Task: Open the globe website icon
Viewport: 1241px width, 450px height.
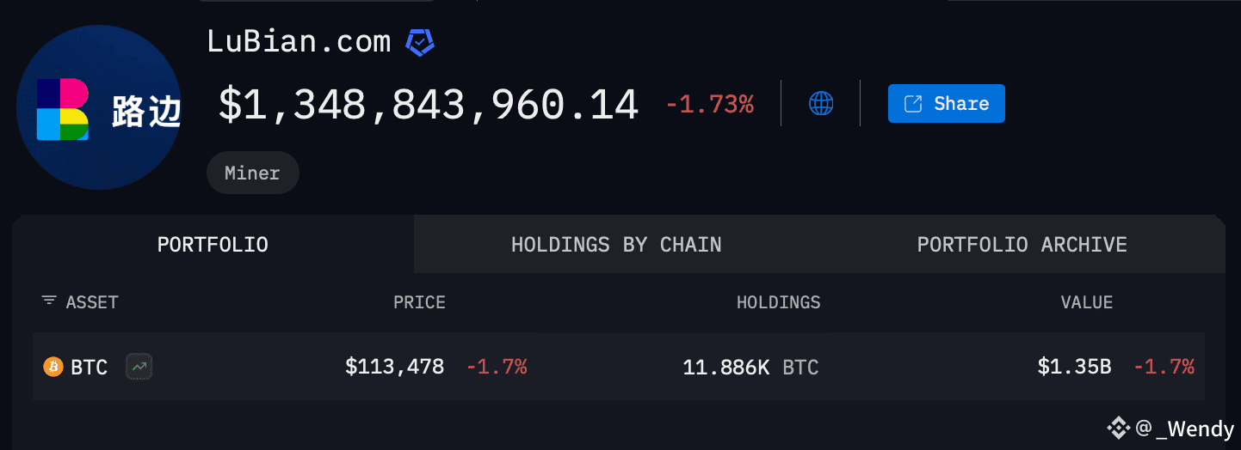Action: [x=821, y=104]
